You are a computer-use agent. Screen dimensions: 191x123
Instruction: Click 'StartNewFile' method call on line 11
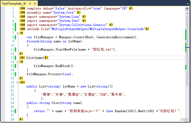pyautogui.click(x=66, y=49)
